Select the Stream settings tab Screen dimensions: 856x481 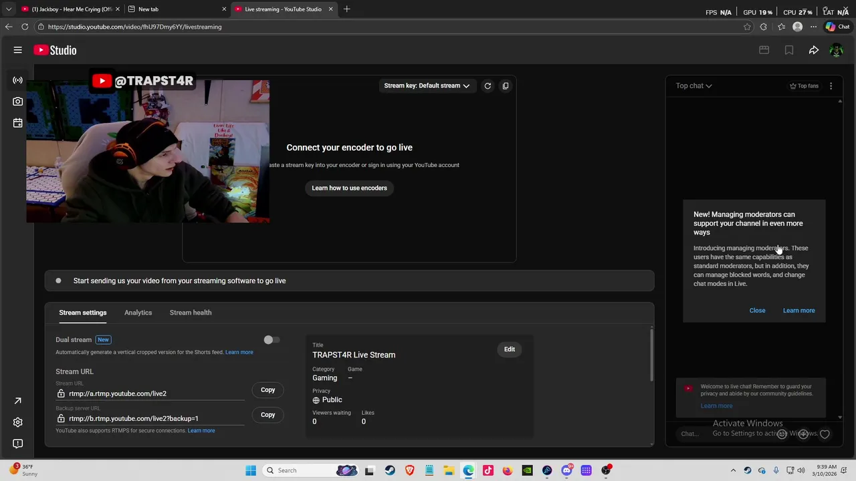pos(83,313)
